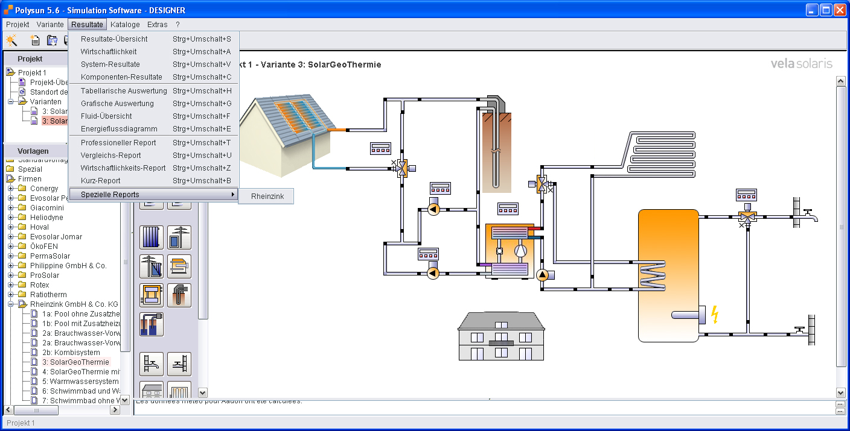Screen dimensions: 850x431
Task: Select the ground probe component in palette
Action: 179,295
